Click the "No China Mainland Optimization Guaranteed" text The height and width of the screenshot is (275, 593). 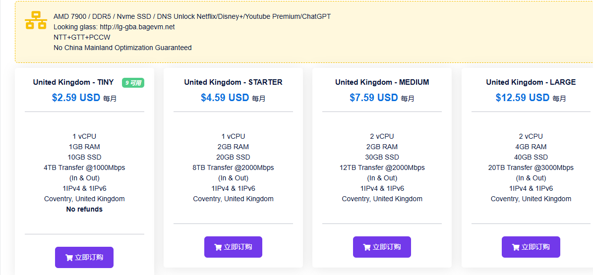point(122,48)
